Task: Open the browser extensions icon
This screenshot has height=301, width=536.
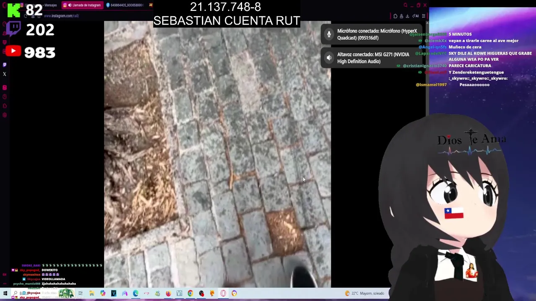Action: [395, 16]
